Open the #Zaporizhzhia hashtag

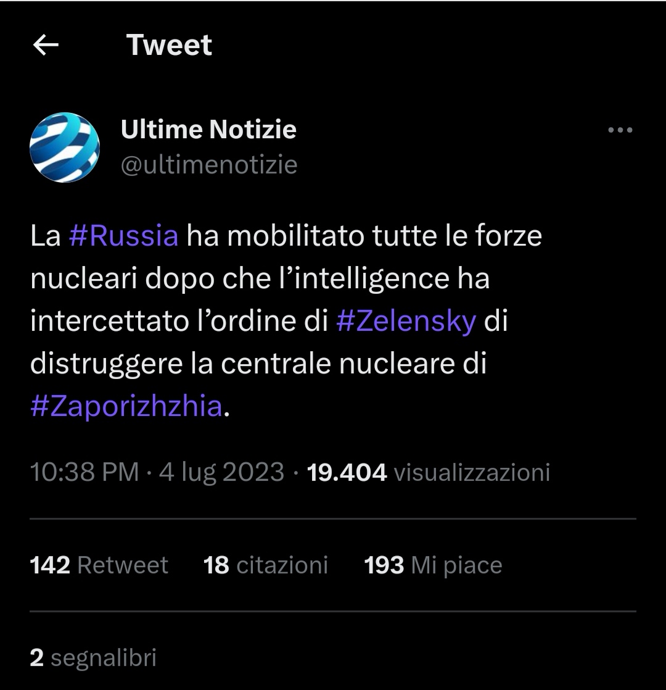pos(126,407)
